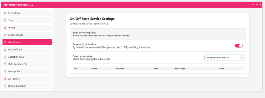The image size is (265, 98).
Task: Click the Pricing coins icon
Action: click(x=5, y=28)
